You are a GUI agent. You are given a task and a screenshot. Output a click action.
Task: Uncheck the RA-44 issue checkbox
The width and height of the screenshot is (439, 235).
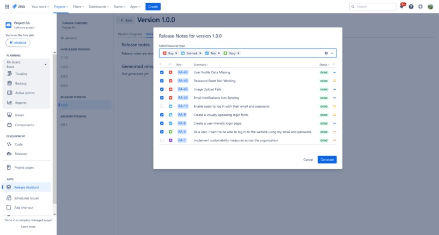click(x=162, y=98)
